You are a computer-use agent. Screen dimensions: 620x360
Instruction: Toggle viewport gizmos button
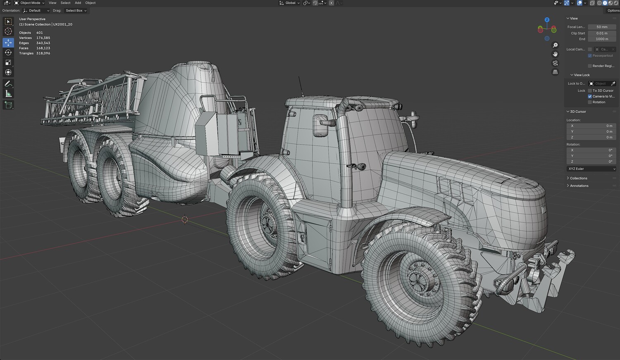pyautogui.click(x=567, y=3)
